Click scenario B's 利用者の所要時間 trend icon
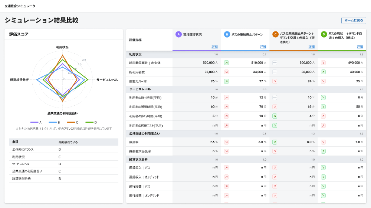Image resolution: width=371 pixels, height=208 pixels. (x=226, y=107)
